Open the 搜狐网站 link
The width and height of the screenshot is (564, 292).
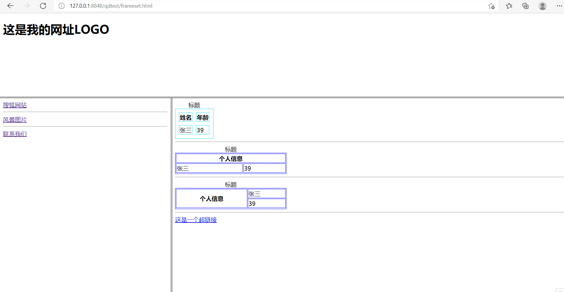[15, 105]
